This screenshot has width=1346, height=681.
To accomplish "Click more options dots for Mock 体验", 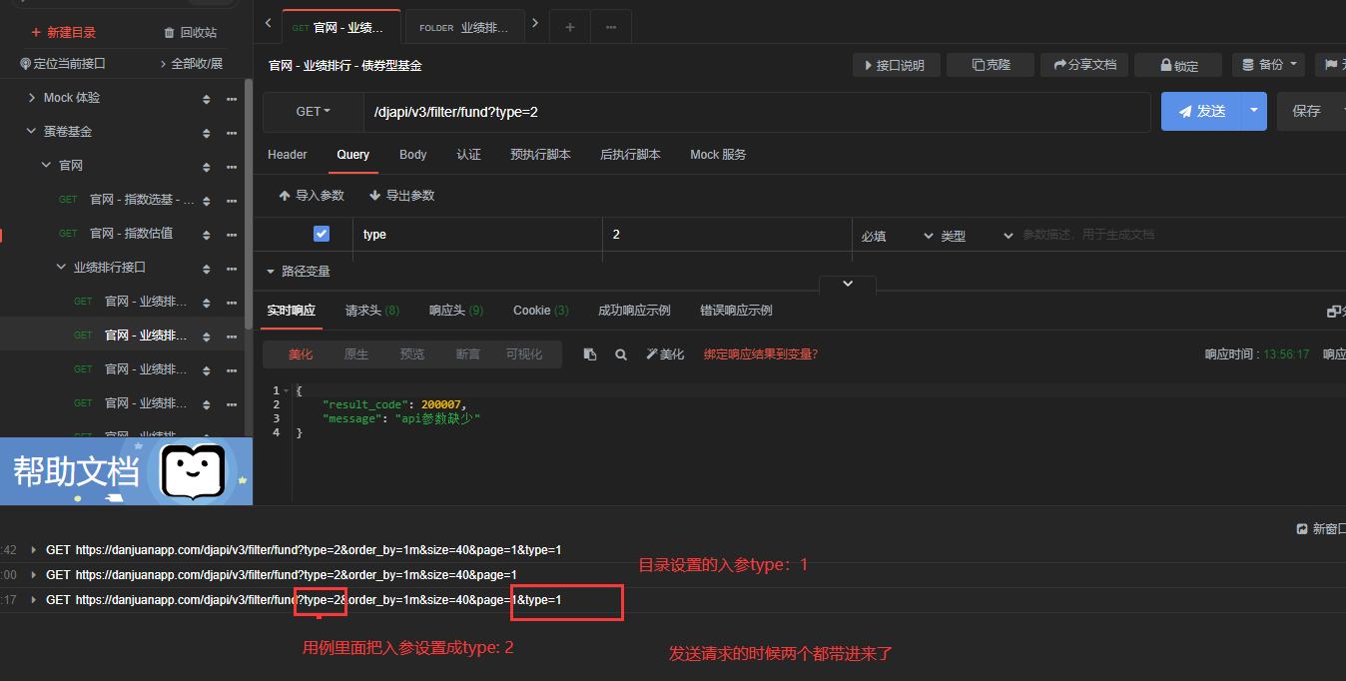I will pos(232,99).
